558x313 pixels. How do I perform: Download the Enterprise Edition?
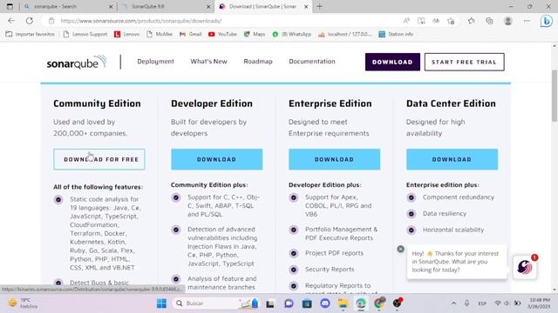(x=334, y=159)
